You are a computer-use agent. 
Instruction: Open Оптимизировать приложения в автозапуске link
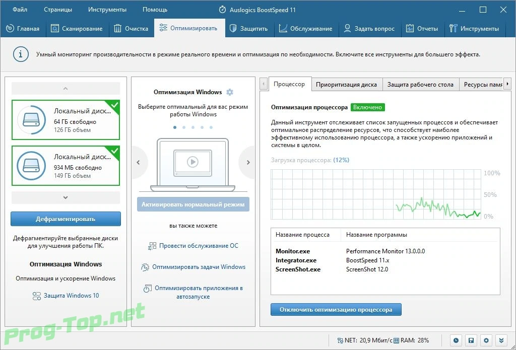[199, 292]
